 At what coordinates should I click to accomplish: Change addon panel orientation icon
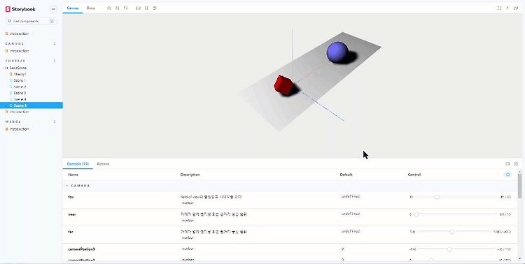point(507,163)
